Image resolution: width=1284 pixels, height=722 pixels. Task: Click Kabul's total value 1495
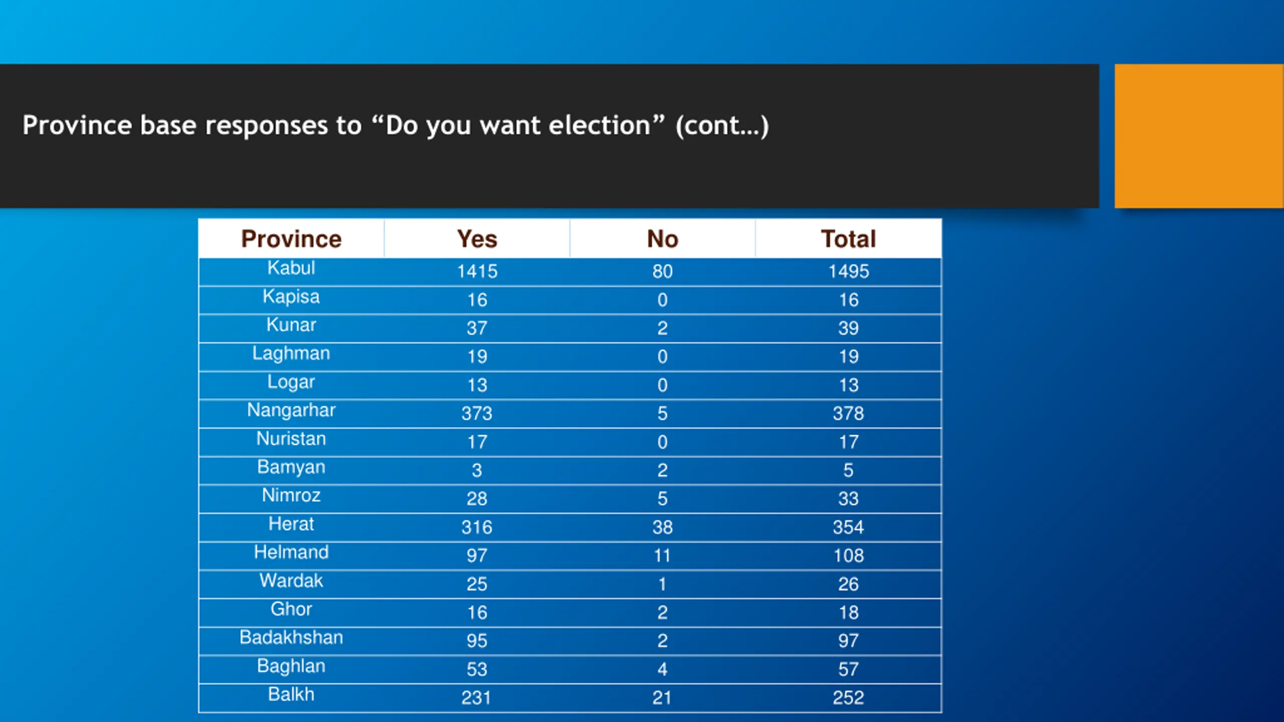pyautogui.click(x=848, y=271)
